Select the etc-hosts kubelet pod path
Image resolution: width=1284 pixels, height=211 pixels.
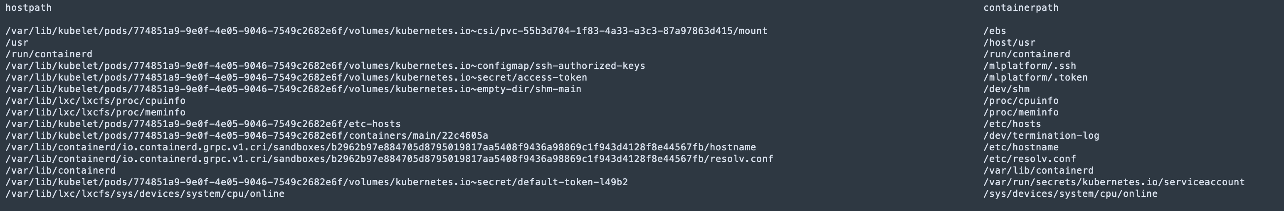pos(203,124)
